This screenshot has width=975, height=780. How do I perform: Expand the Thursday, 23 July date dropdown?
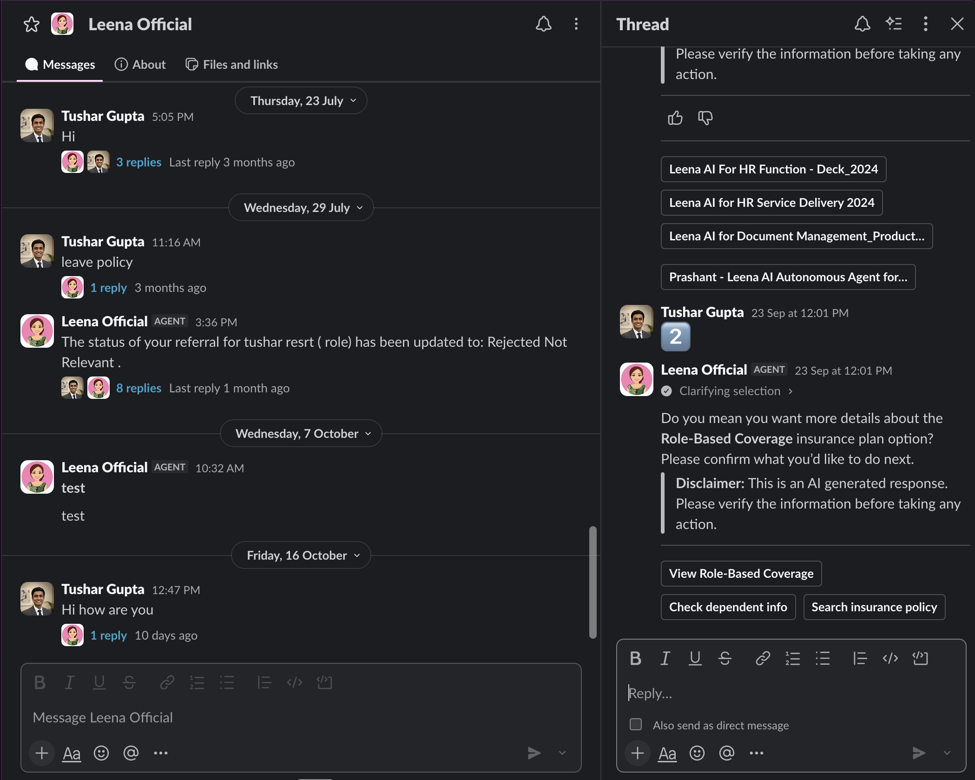point(301,100)
